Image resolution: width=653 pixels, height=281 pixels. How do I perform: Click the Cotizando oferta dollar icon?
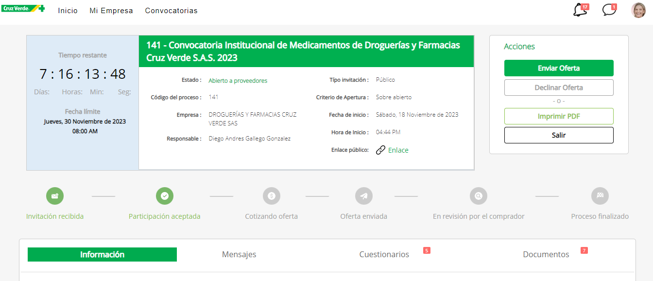[272, 196]
